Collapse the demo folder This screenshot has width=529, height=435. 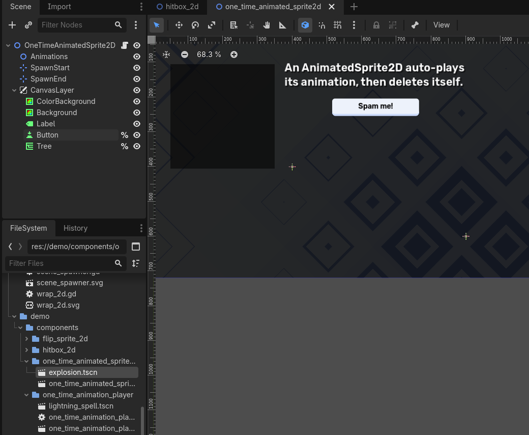[x=14, y=316]
